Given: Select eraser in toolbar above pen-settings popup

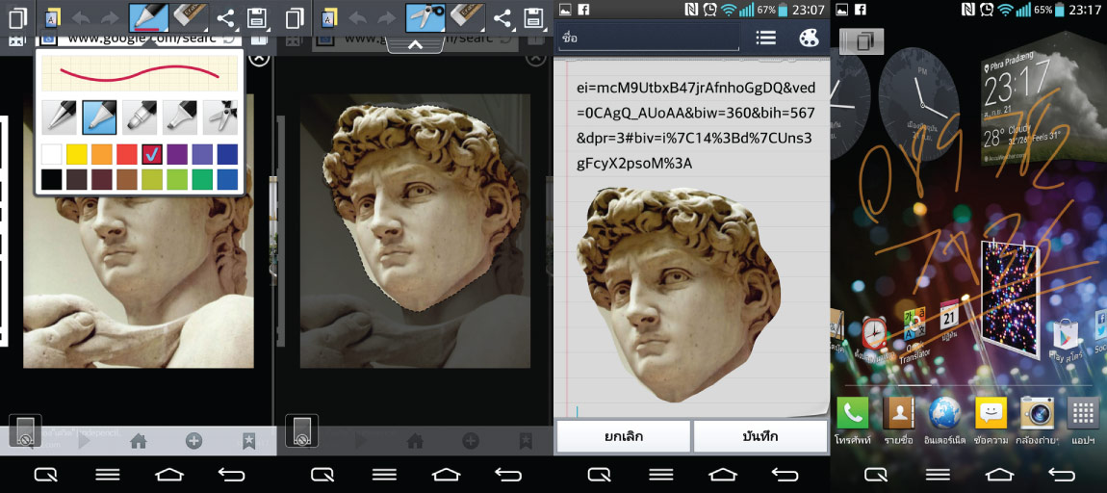Looking at the screenshot, I should point(190,17).
